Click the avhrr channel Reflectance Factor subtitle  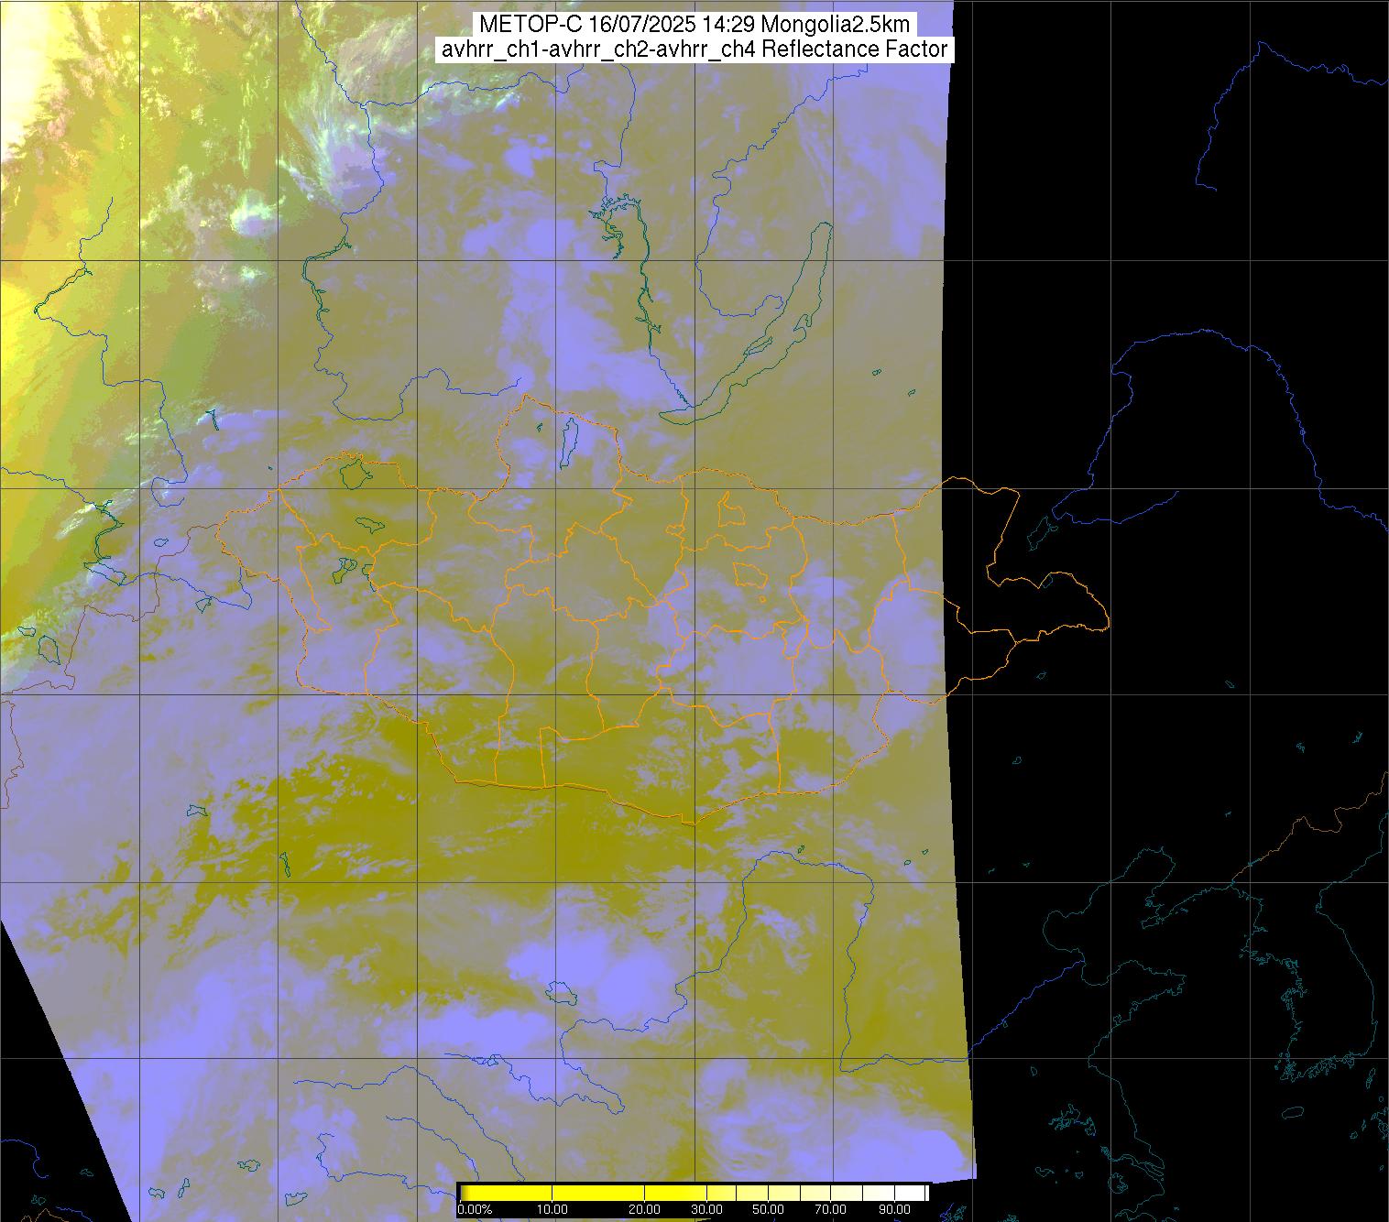point(694,49)
